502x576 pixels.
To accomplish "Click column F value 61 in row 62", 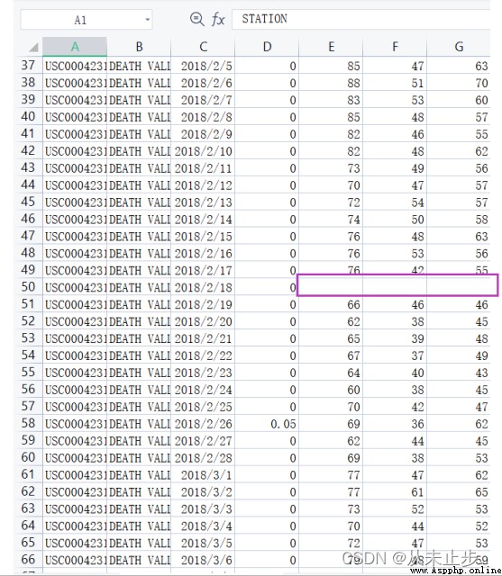I will point(395,492).
